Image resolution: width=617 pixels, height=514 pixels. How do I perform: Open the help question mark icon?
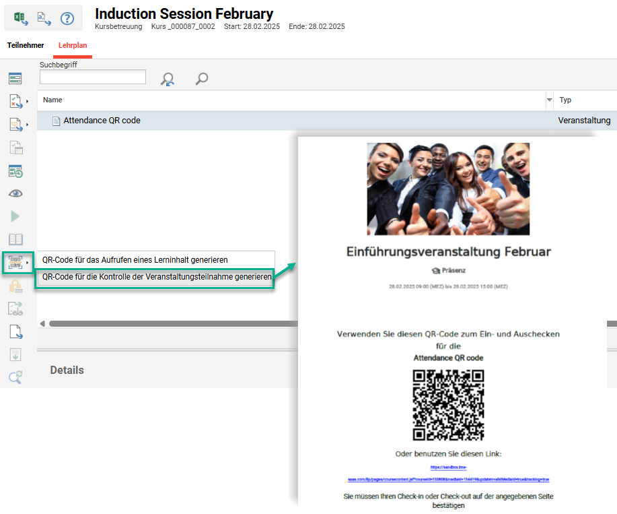pos(67,18)
